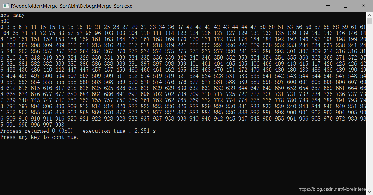Click the input value 500
The height and width of the screenshot is (195, 373).
click(5, 21)
